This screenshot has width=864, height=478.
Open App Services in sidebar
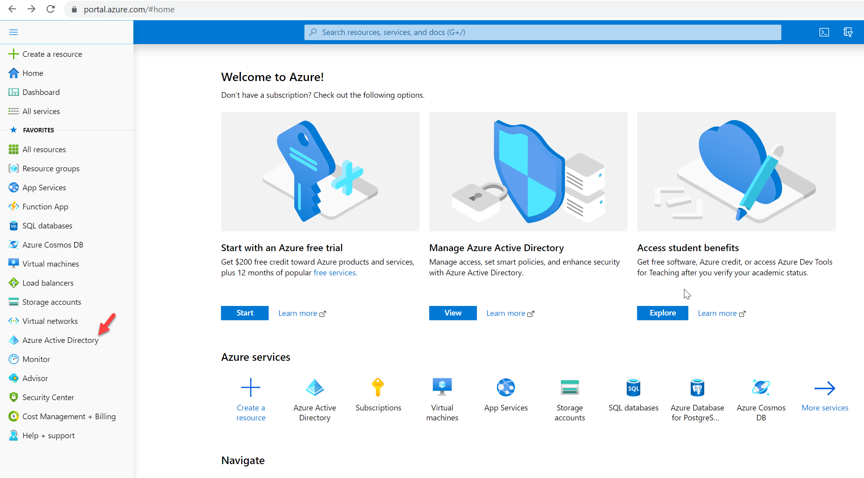[44, 188]
